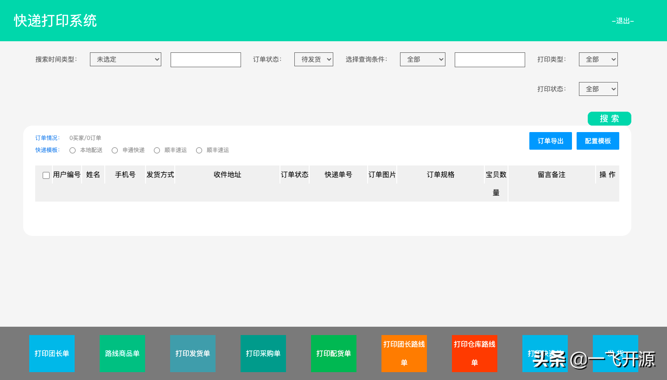This screenshot has width=667, height=380.
Task: Expand the 订单状态 dropdown showing 待发货
Action: tap(314, 59)
